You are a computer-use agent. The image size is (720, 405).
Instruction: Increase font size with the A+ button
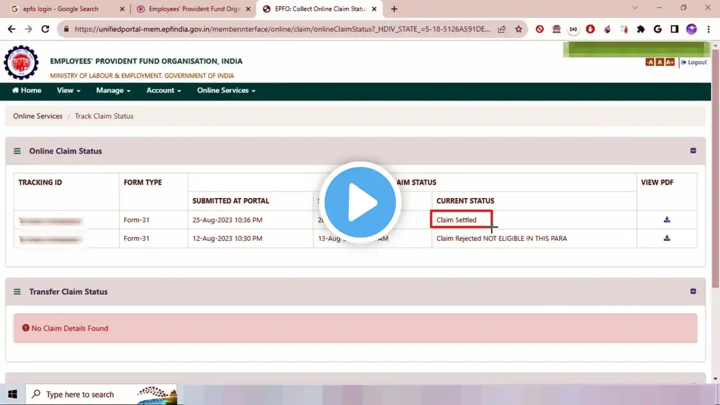670,62
